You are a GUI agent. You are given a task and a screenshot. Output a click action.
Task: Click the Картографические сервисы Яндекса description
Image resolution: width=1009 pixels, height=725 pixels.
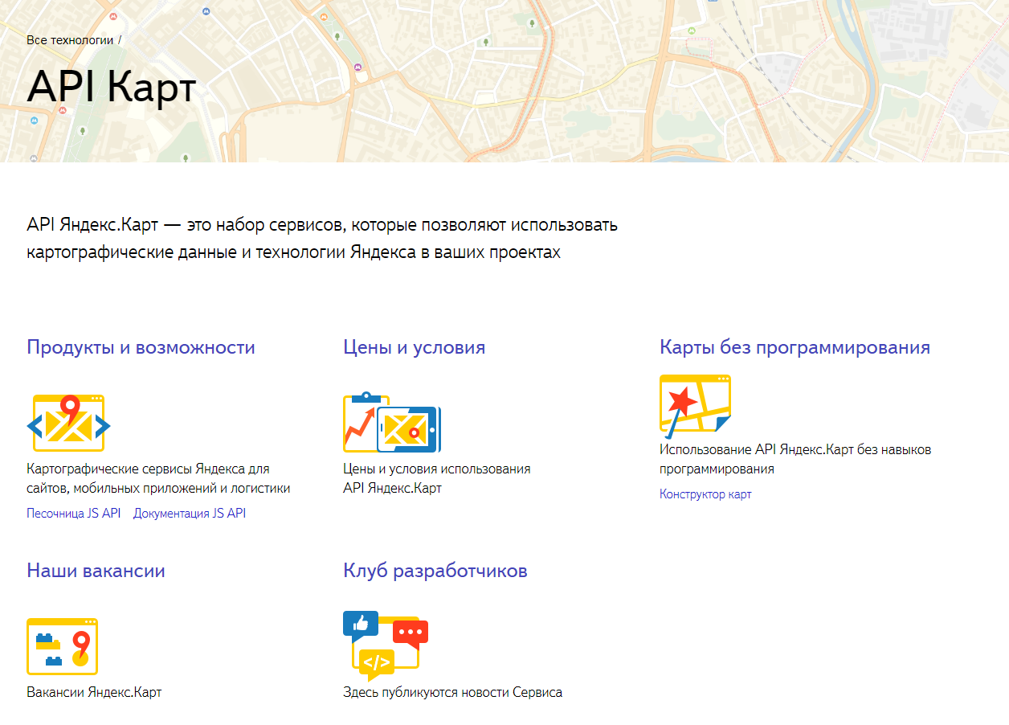[x=158, y=478]
